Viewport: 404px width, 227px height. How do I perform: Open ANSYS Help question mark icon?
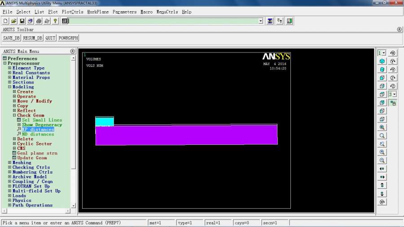(55, 21)
